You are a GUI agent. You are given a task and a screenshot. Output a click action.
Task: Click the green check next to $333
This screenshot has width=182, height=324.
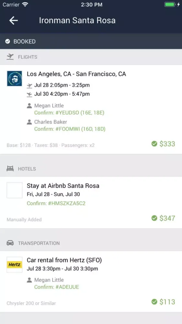click(154, 144)
